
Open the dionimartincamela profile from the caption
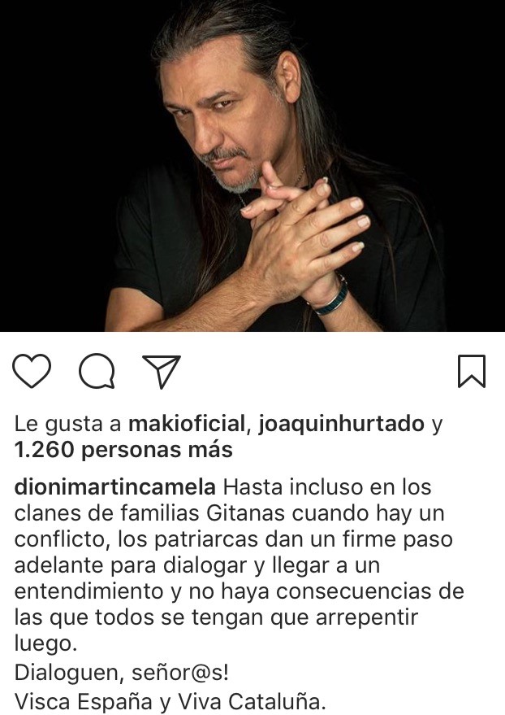click(115, 487)
